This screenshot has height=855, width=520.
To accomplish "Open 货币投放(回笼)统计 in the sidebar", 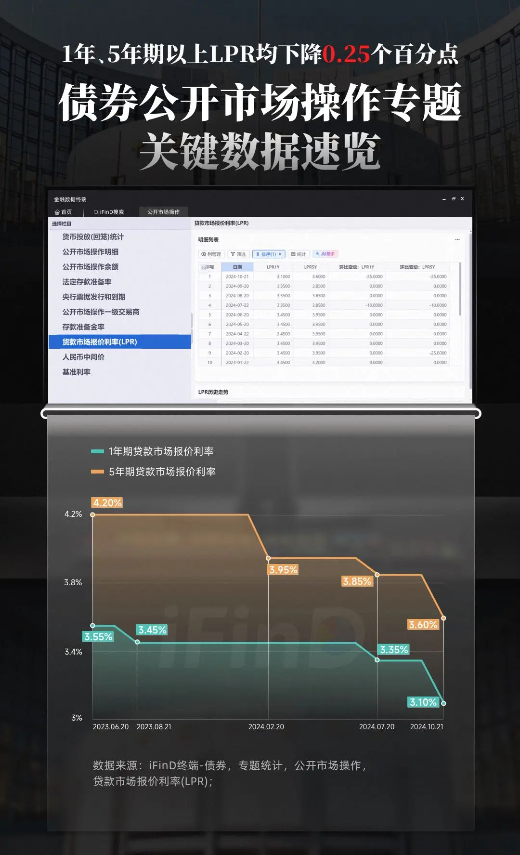I will (x=93, y=237).
